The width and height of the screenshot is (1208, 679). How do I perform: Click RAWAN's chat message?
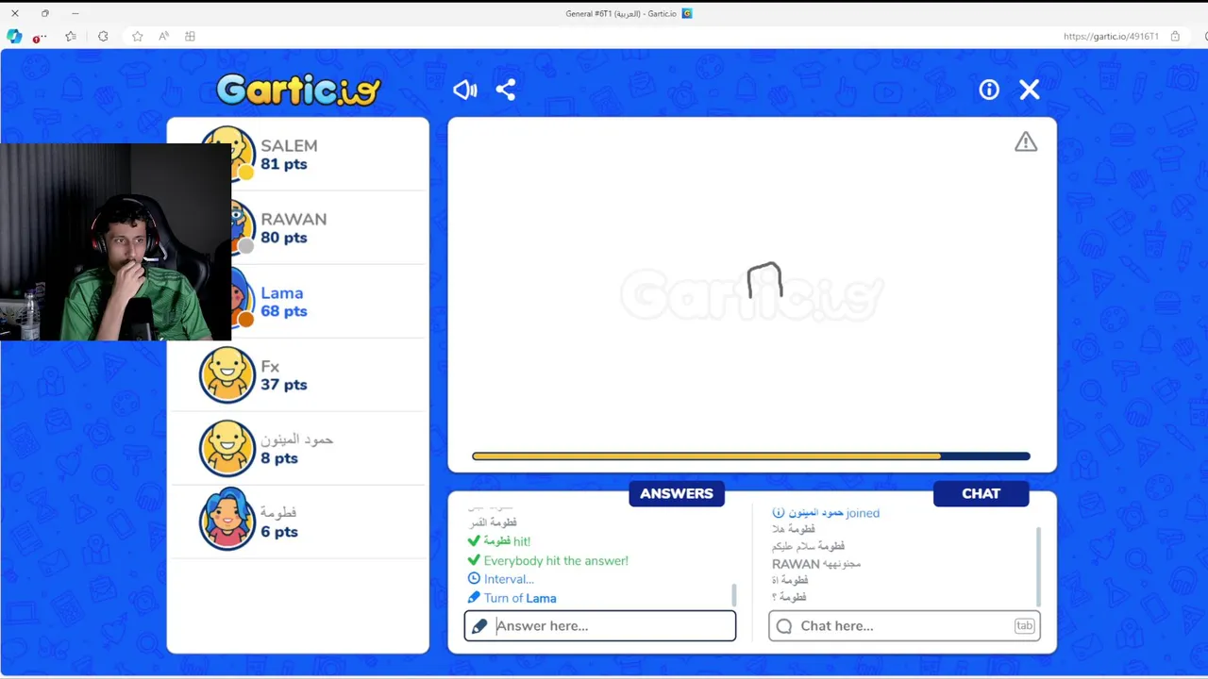[816, 564]
